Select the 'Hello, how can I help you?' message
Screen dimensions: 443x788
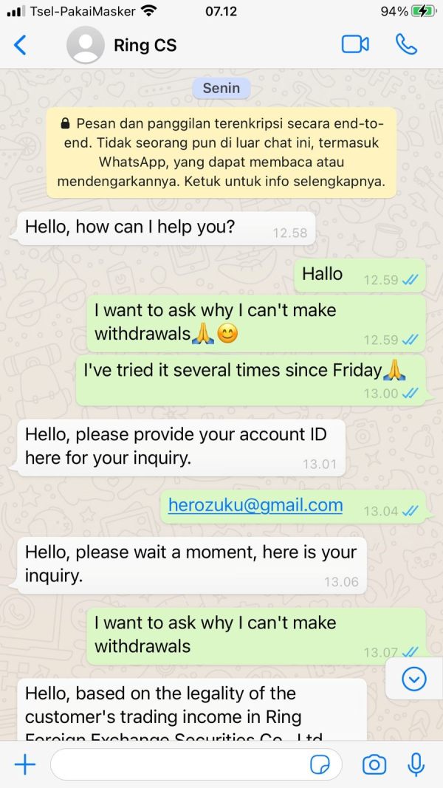[167, 228]
